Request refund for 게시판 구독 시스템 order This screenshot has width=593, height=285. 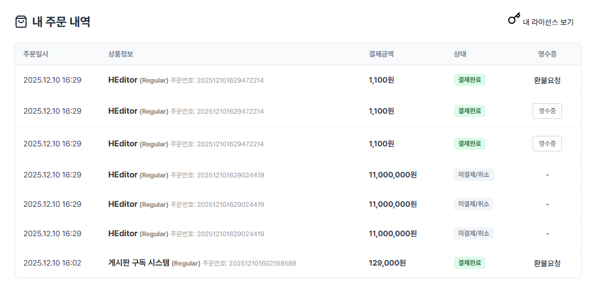pyautogui.click(x=547, y=263)
